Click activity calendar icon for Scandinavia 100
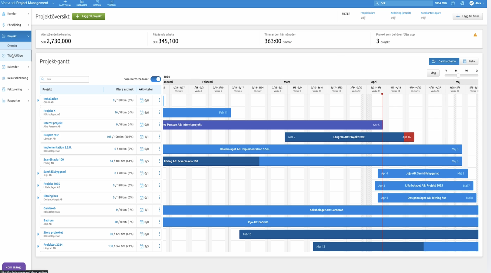This screenshot has width=491, height=273. 141,161
